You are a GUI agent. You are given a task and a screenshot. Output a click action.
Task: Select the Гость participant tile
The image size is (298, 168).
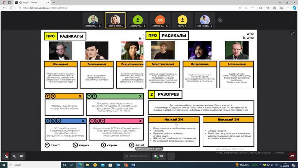(182, 20)
